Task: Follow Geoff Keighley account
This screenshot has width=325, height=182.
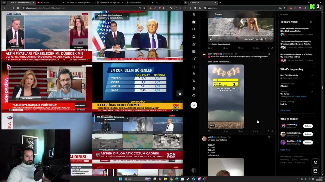Action: coord(308,142)
